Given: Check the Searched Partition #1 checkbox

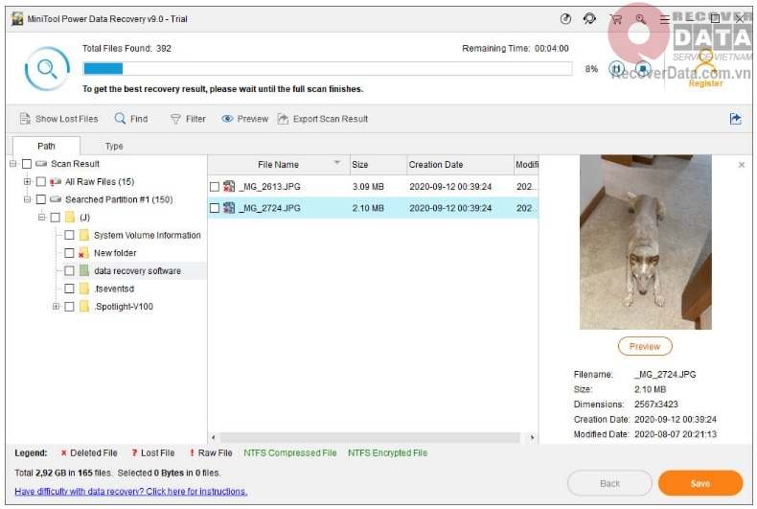Looking at the screenshot, I should [x=41, y=200].
